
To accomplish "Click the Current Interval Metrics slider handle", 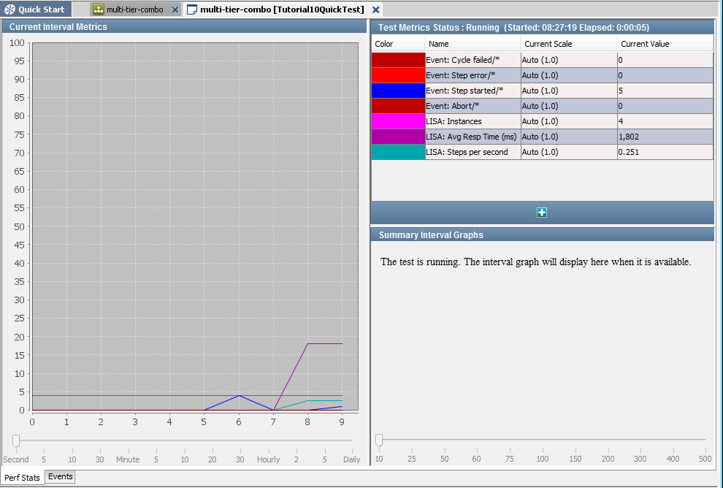I will (x=15, y=441).
